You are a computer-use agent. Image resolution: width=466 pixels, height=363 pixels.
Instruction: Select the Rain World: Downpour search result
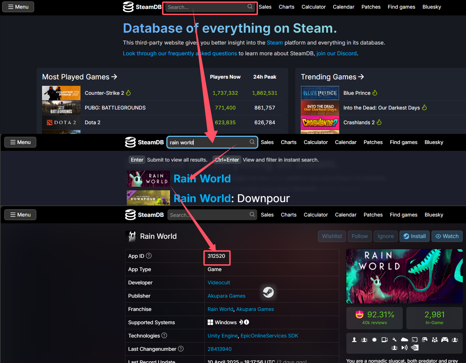232,198
